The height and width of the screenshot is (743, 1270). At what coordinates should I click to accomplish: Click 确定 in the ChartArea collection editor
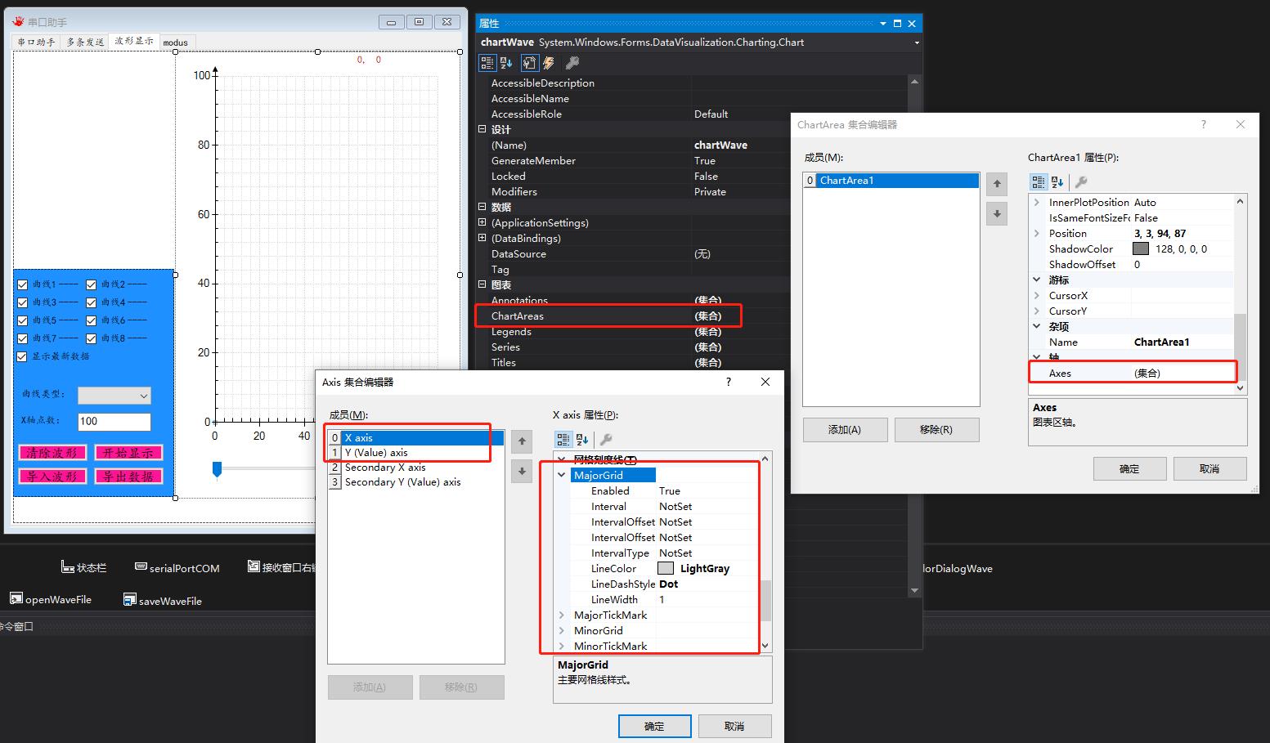pyautogui.click(x=1129, y=468)
